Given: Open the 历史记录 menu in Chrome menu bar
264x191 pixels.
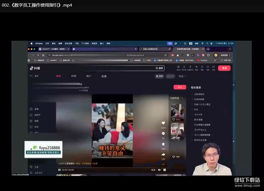Looking at the screenshot, I should coord(68,43).
